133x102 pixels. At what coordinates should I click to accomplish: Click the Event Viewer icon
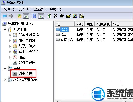[x=15, y=41]
